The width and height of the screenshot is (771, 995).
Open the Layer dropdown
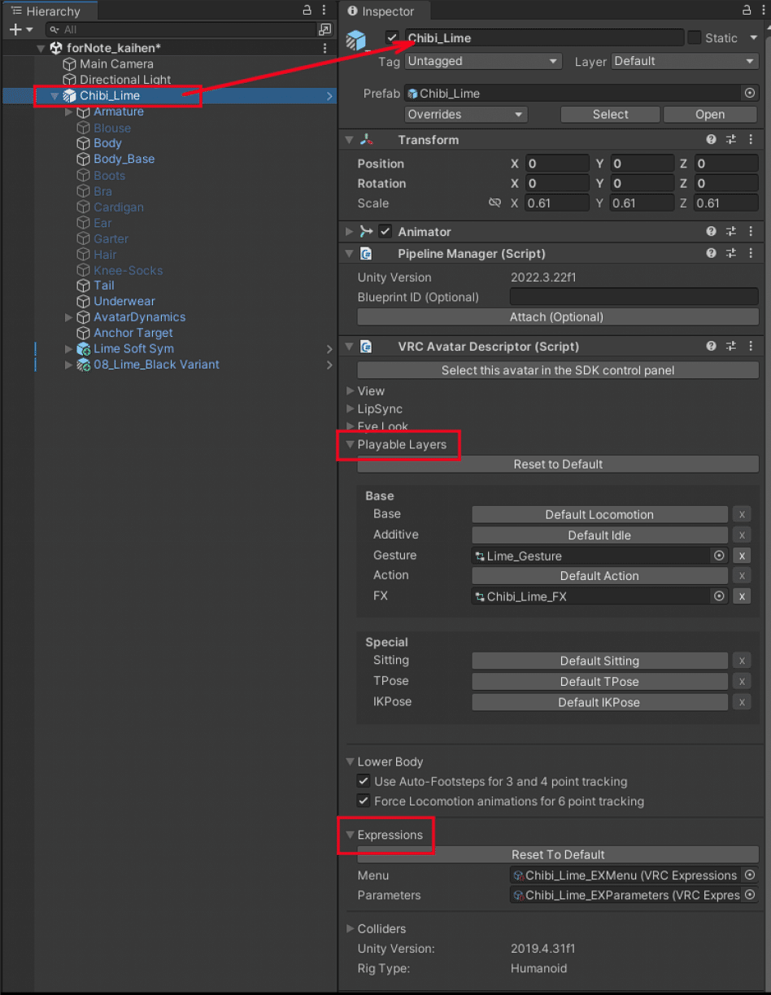tap(685, 61)
